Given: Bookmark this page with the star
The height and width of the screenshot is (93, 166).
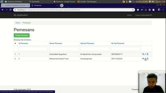Looking at the screenshot, I should (x=133, y=10).
